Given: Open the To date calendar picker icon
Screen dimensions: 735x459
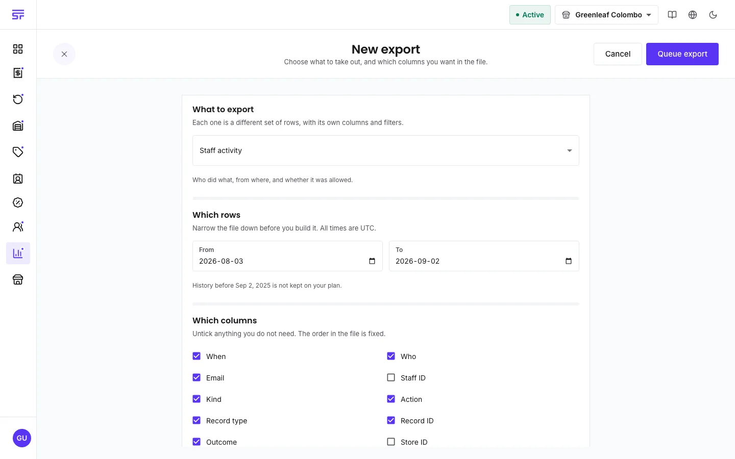Looking at the screenshot, I should point(569,261).
